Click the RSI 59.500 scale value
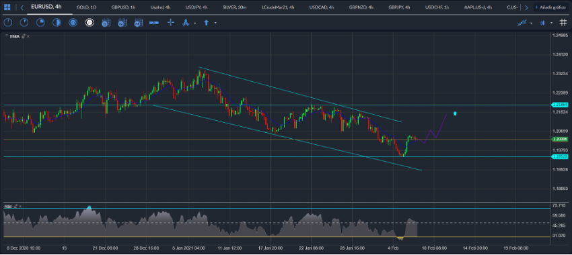This screenshot has height=255, width=572. (x=559, y=215)
